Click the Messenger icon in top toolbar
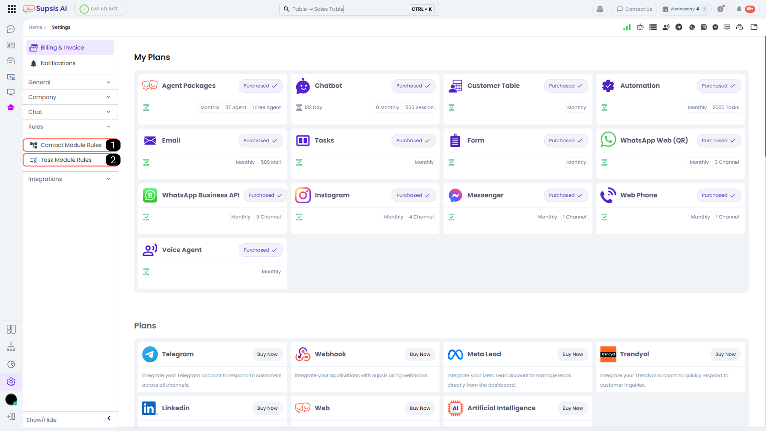766x431 pixels. pos(715,27)
